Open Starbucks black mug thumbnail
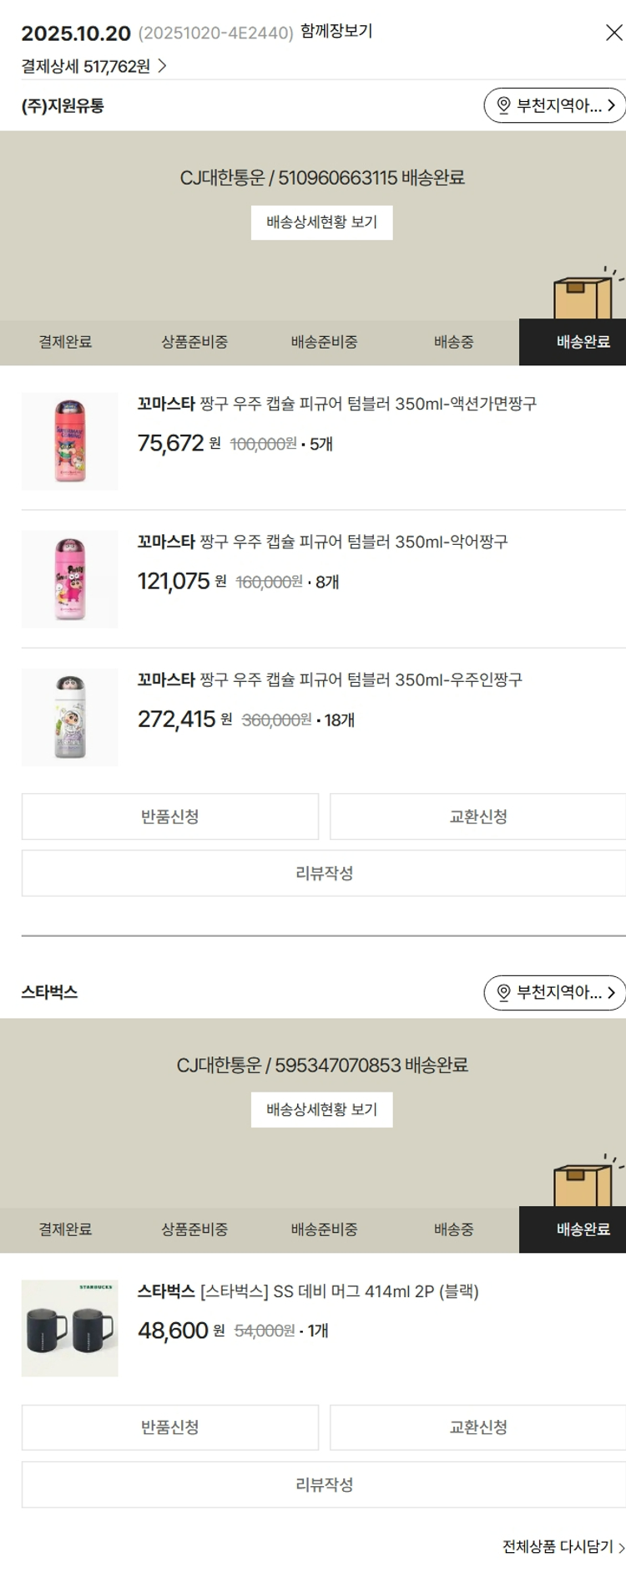This screenshot has height=1588, width=626. coord(70,1328)
